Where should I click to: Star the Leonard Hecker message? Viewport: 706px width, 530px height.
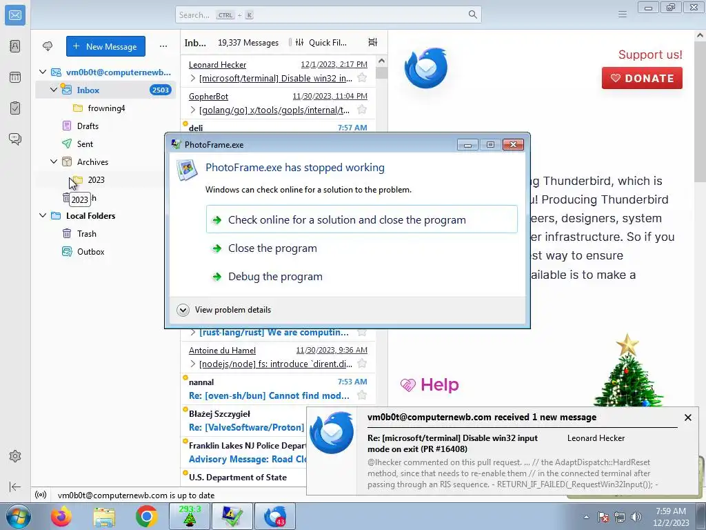tap(361, 78)
